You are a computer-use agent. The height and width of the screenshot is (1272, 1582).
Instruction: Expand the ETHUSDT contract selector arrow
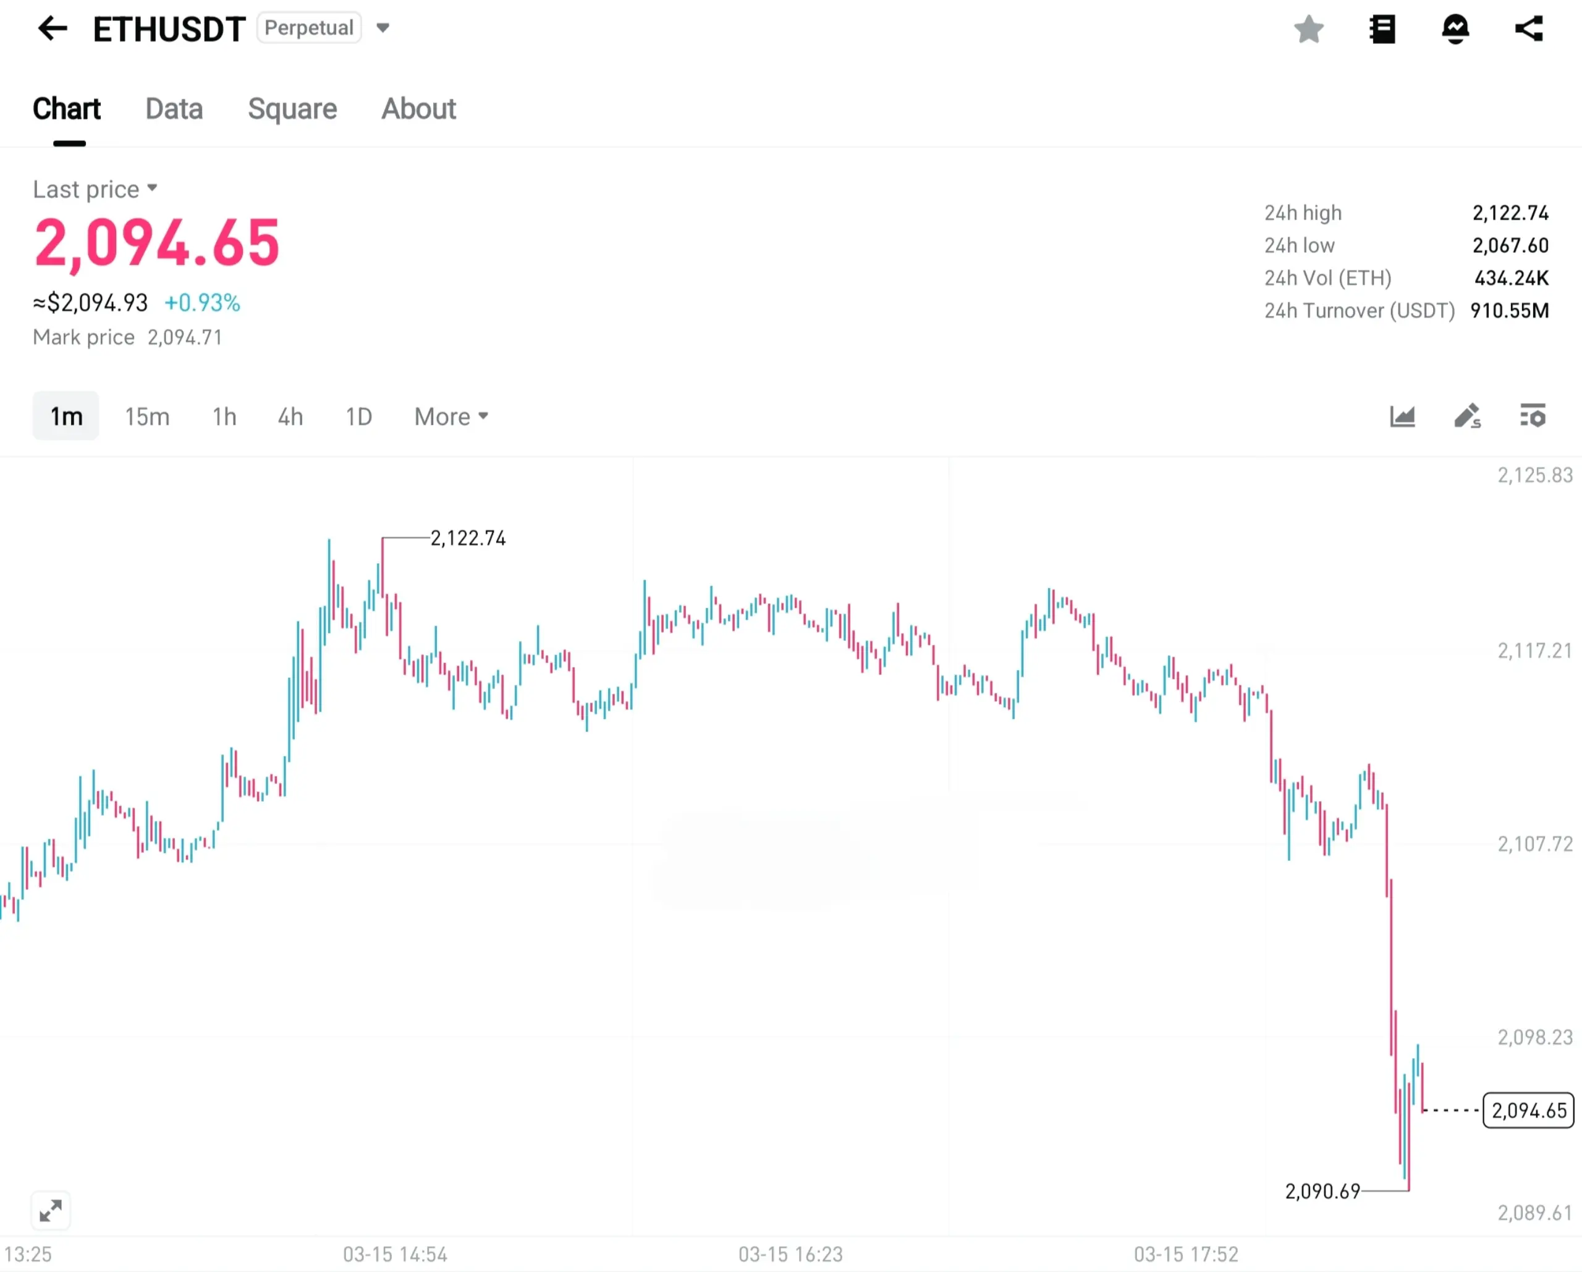point(383,28)
